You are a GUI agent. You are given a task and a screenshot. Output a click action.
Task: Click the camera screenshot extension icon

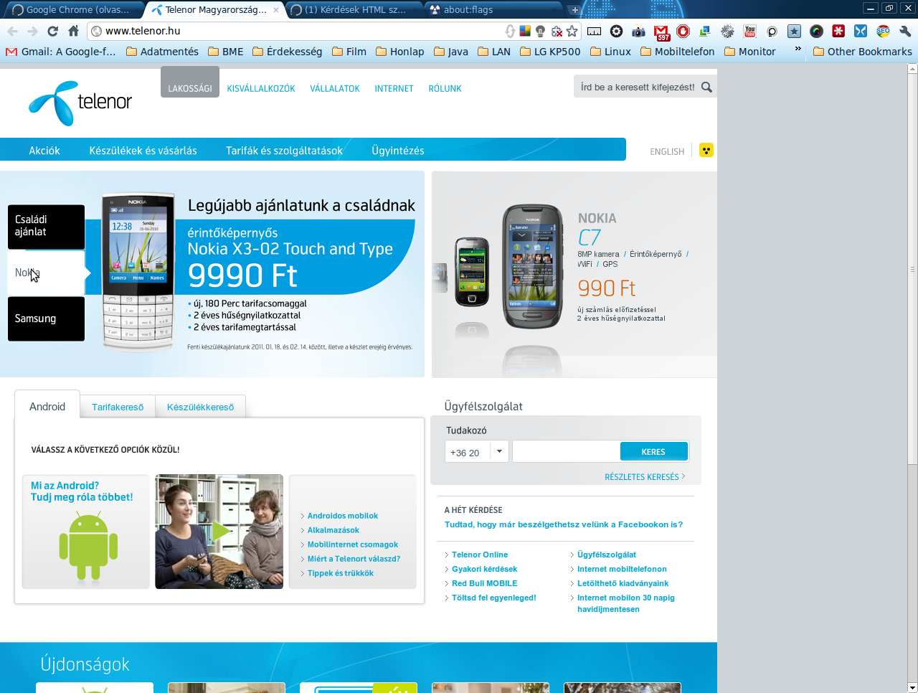coord(638,31)
